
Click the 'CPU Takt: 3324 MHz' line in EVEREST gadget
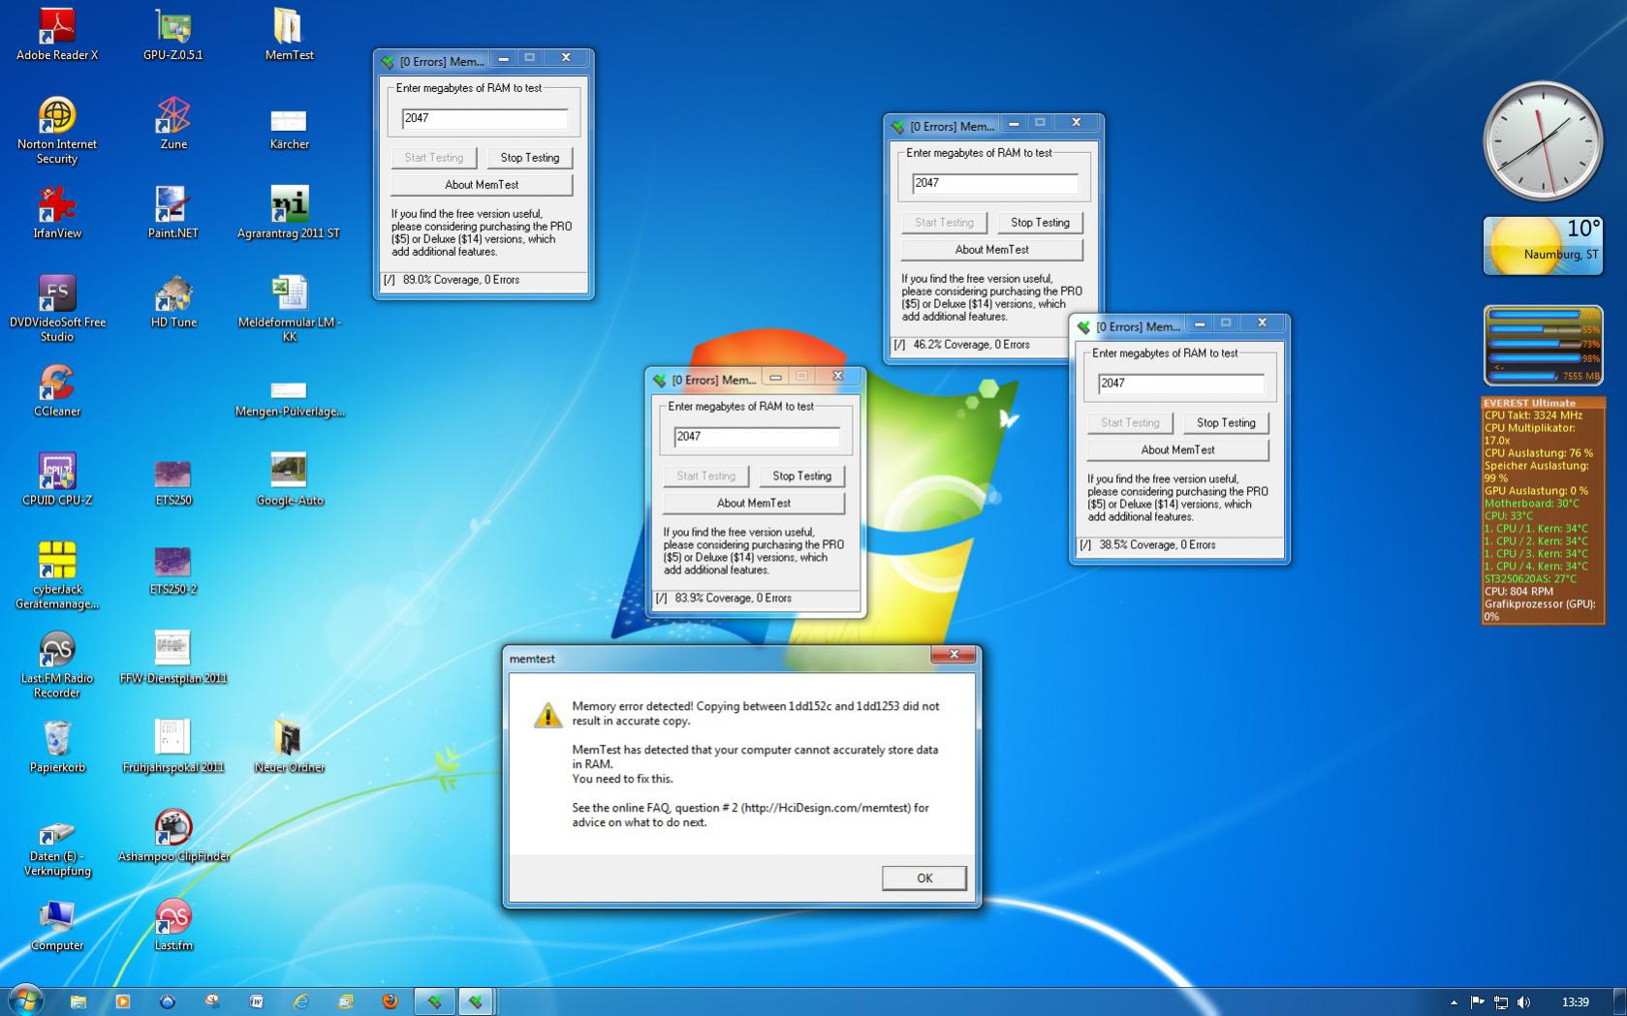click(x=1533, y=416)
